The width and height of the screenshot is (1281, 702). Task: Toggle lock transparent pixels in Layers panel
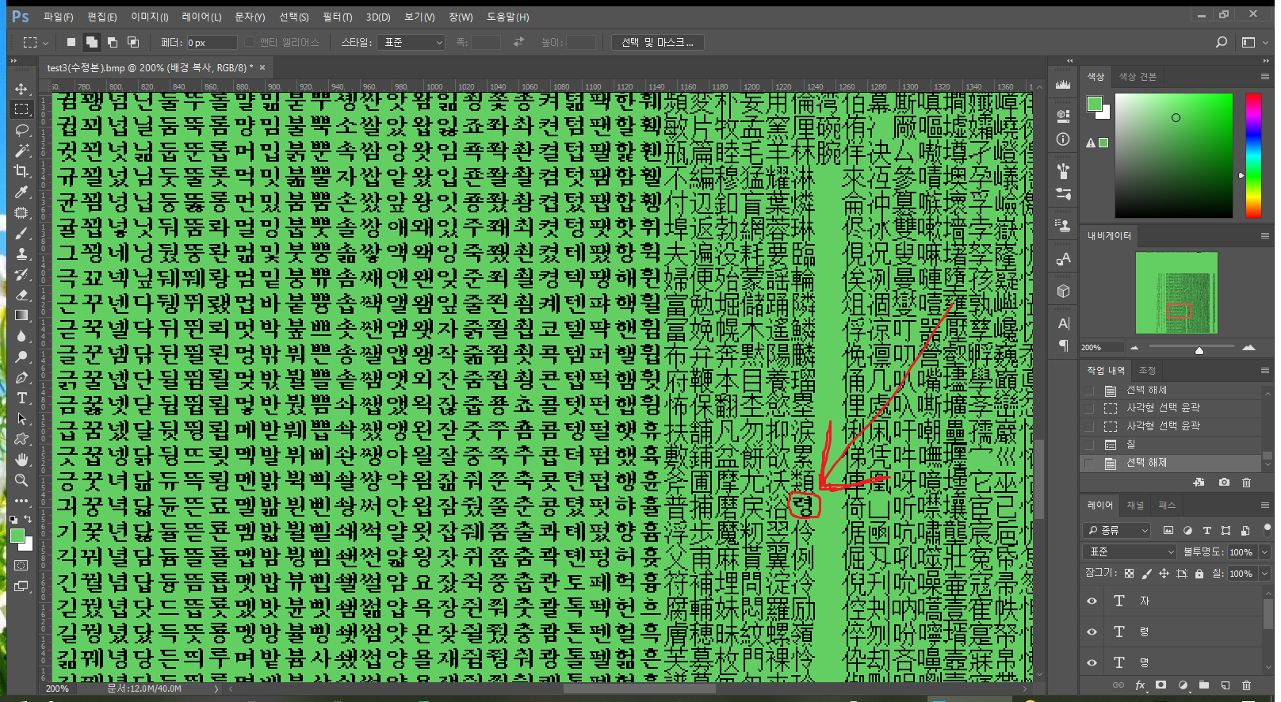point(1129,574)
